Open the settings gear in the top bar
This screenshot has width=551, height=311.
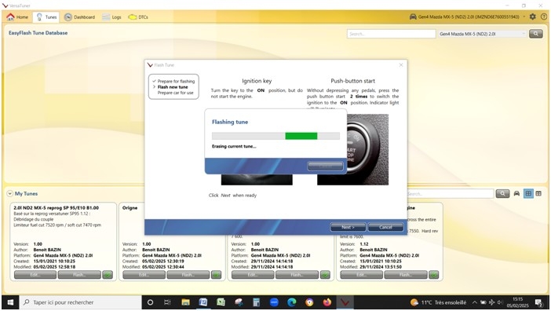coord(533,16)
